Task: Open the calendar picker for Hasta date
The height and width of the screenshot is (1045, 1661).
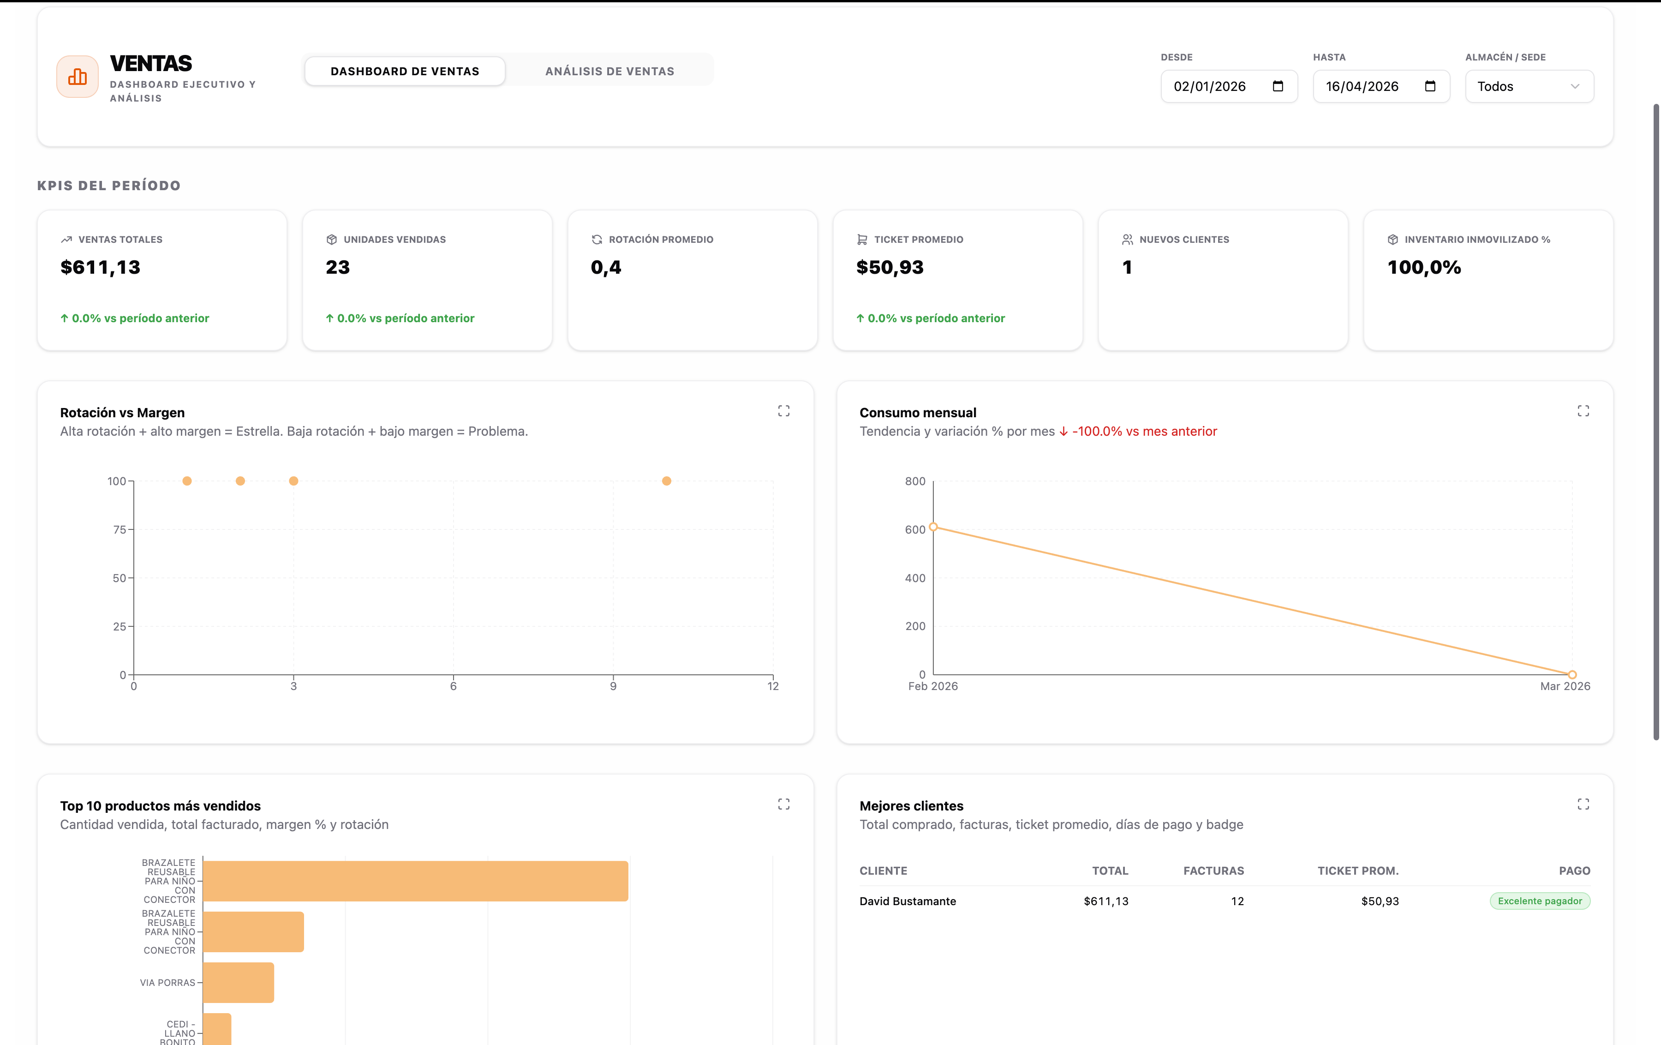Action: click(1430, 86)
